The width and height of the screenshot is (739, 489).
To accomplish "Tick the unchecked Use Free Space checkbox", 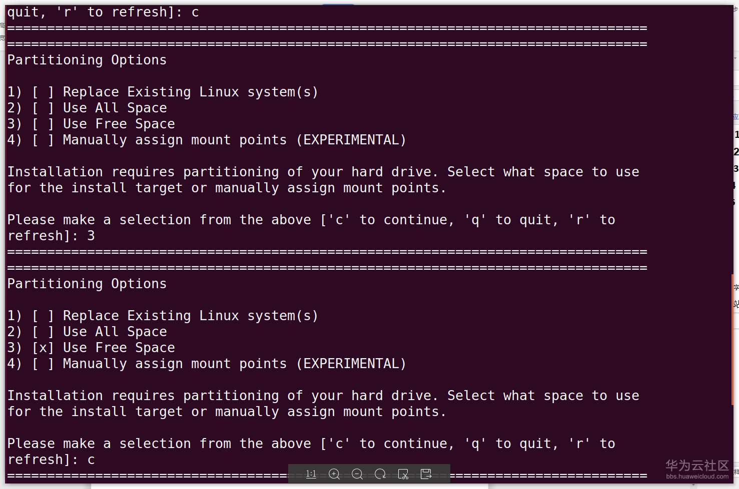I will click(43, 124).
